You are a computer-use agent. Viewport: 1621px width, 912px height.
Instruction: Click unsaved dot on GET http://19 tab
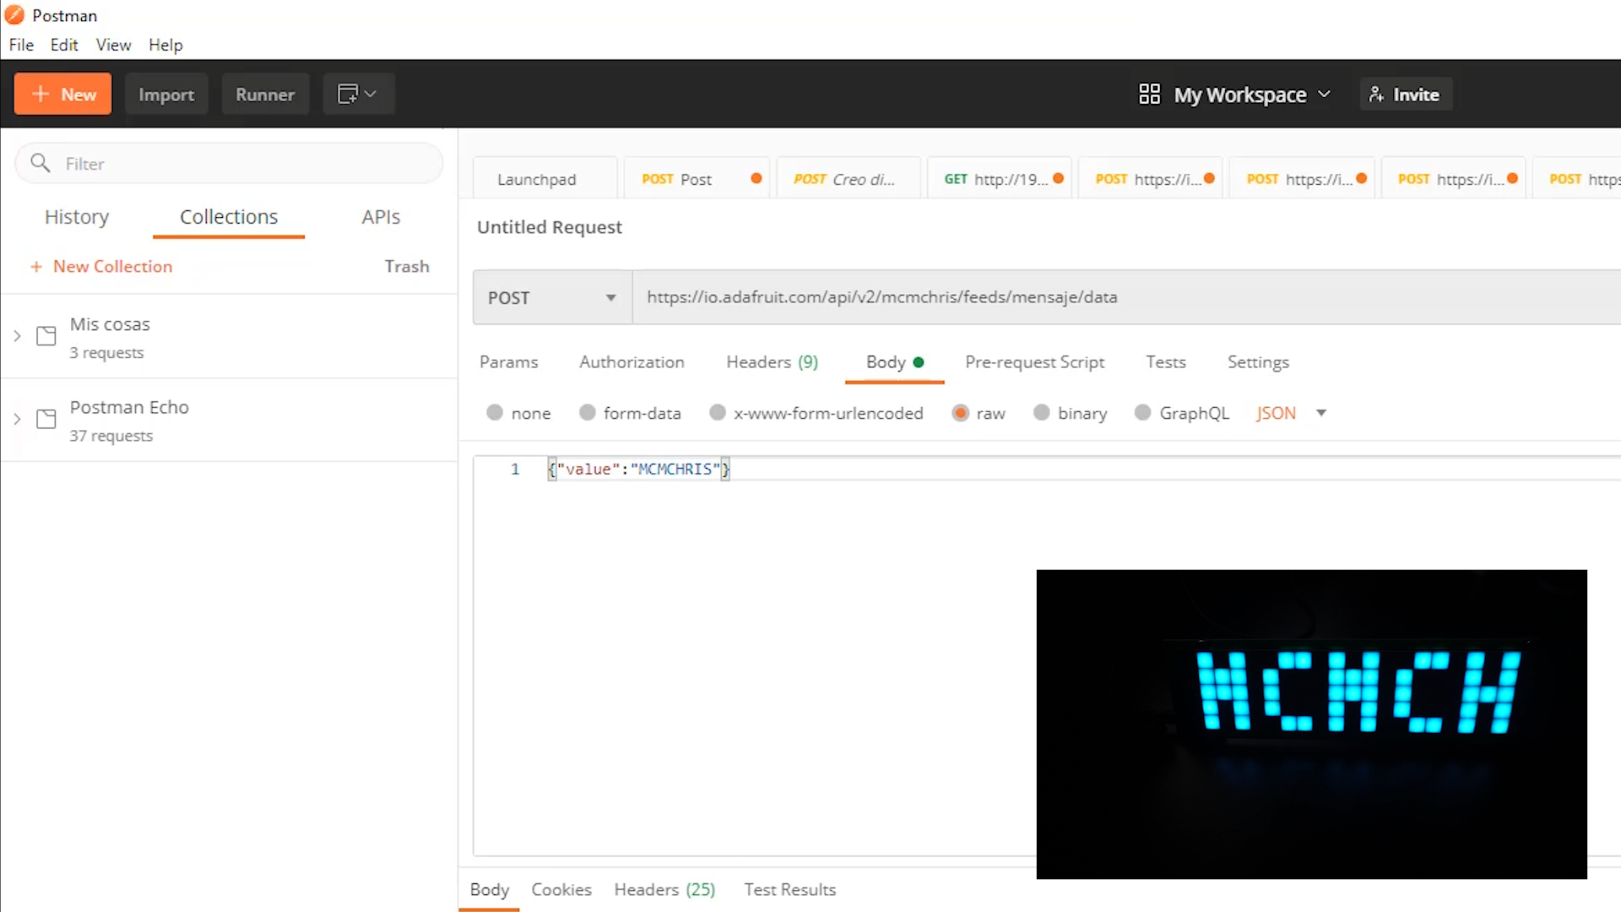click(x=1058, y=178)
